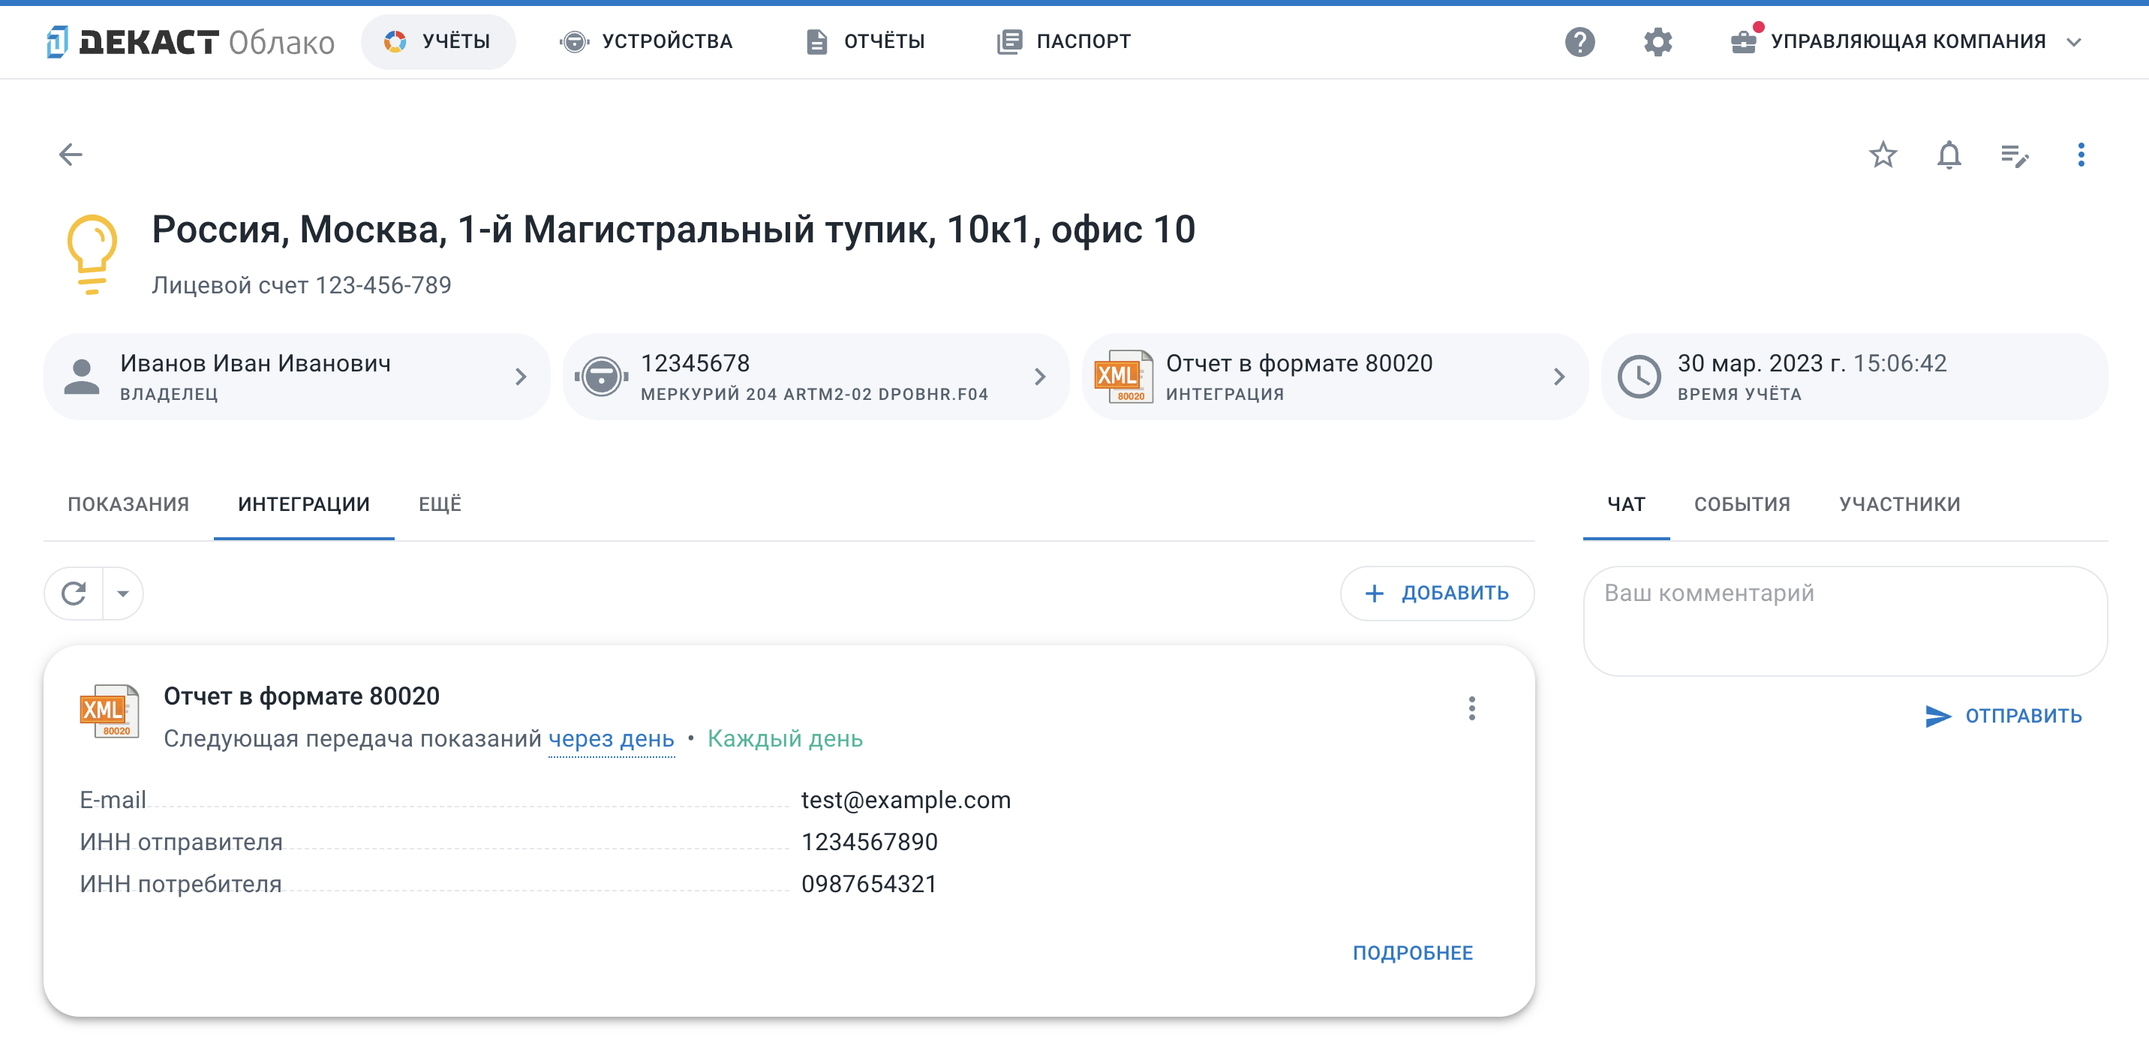The height and width of the screenshot is (1064, 2149).
Task: Click the XML file icon in report card
Action: tap(110, 711)
